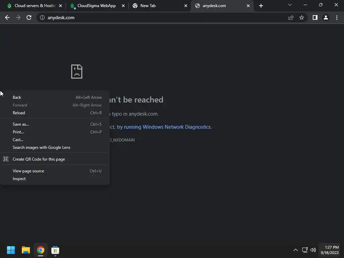The image size is (344, 258).
Task: View site information icon in address bar
Action: click(x=42, y=17)
